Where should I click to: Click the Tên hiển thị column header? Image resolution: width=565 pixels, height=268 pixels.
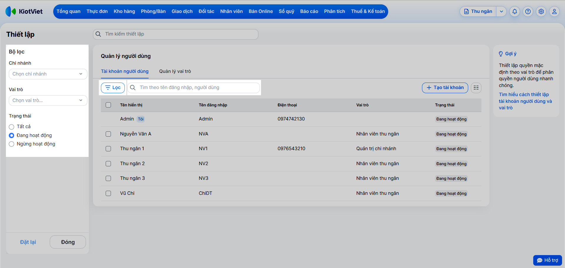click(x=131, y=105)
